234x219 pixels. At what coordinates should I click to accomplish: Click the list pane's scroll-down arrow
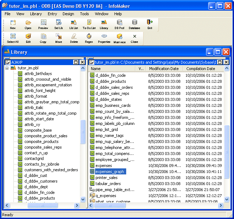(x=227, y=199)
